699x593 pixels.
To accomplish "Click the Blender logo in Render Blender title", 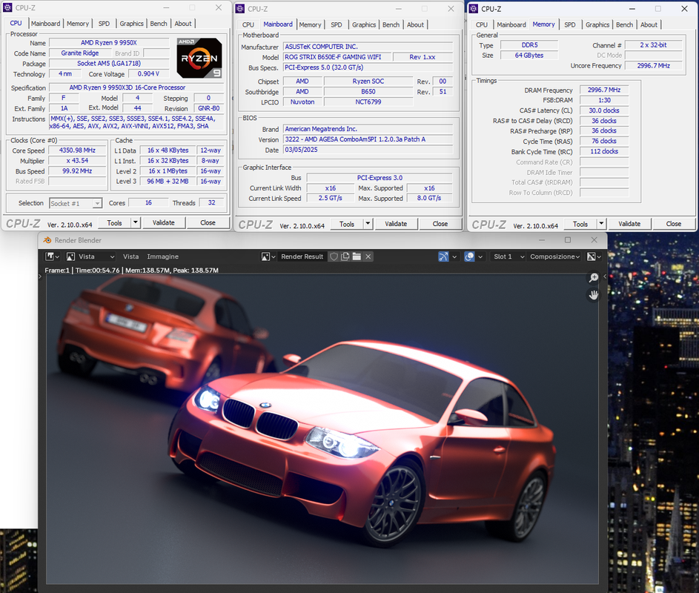I will [47, 240].
